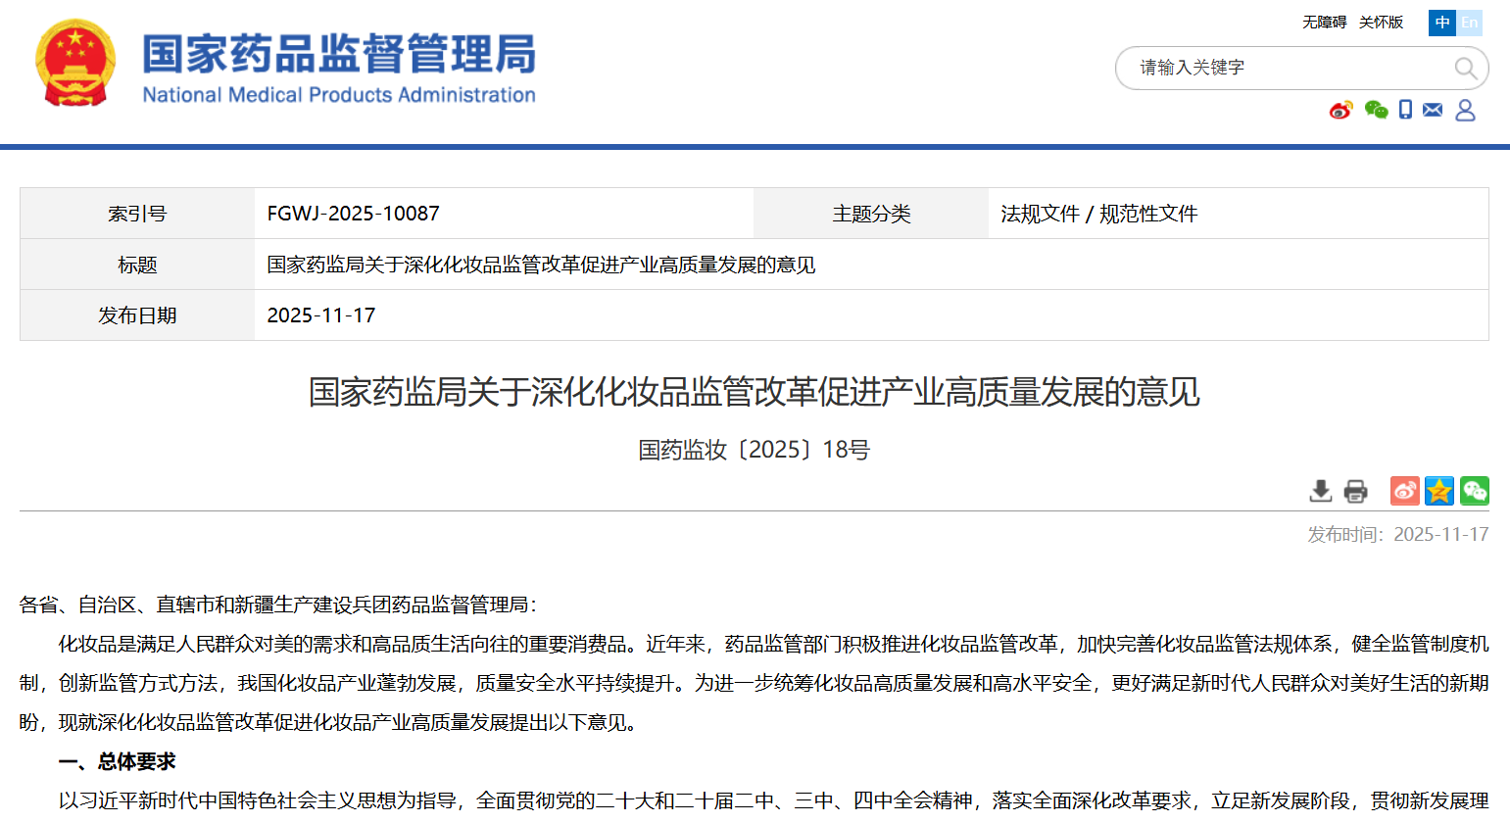Enable the 关怀版 care version
The image size is (1510, 823).
1381,23
